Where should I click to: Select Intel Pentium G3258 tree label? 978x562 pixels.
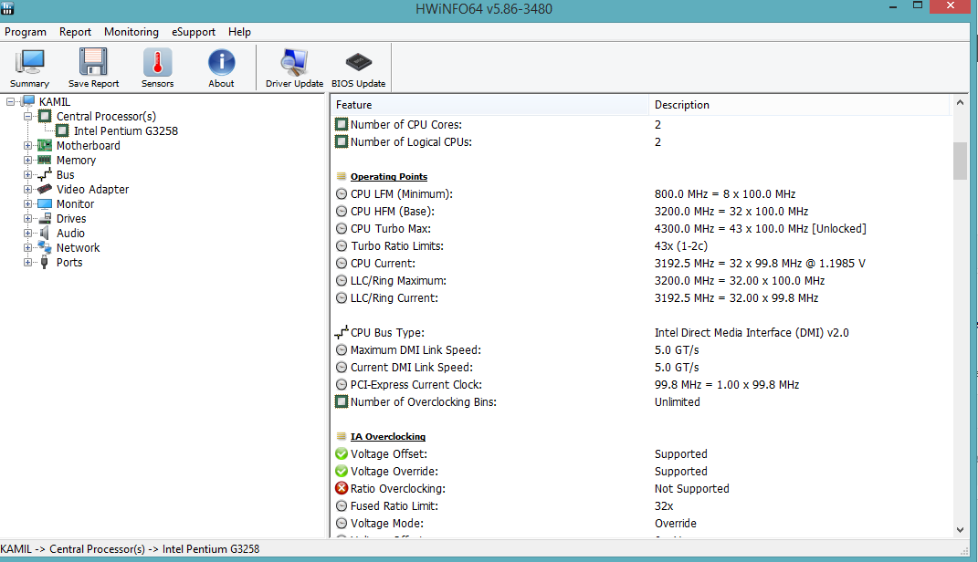pyautogui.click(x=126, y=130)
